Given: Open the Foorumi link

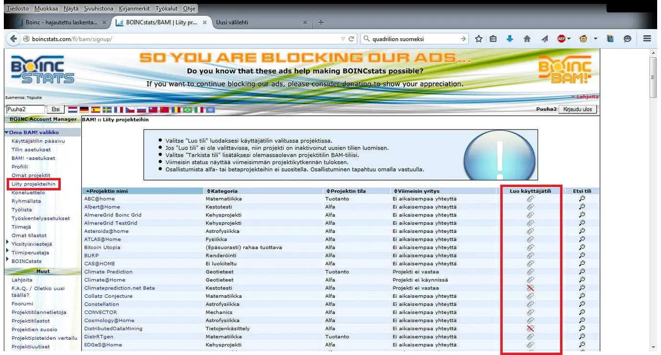Looking at the screenshot, I should coord(22,303).
